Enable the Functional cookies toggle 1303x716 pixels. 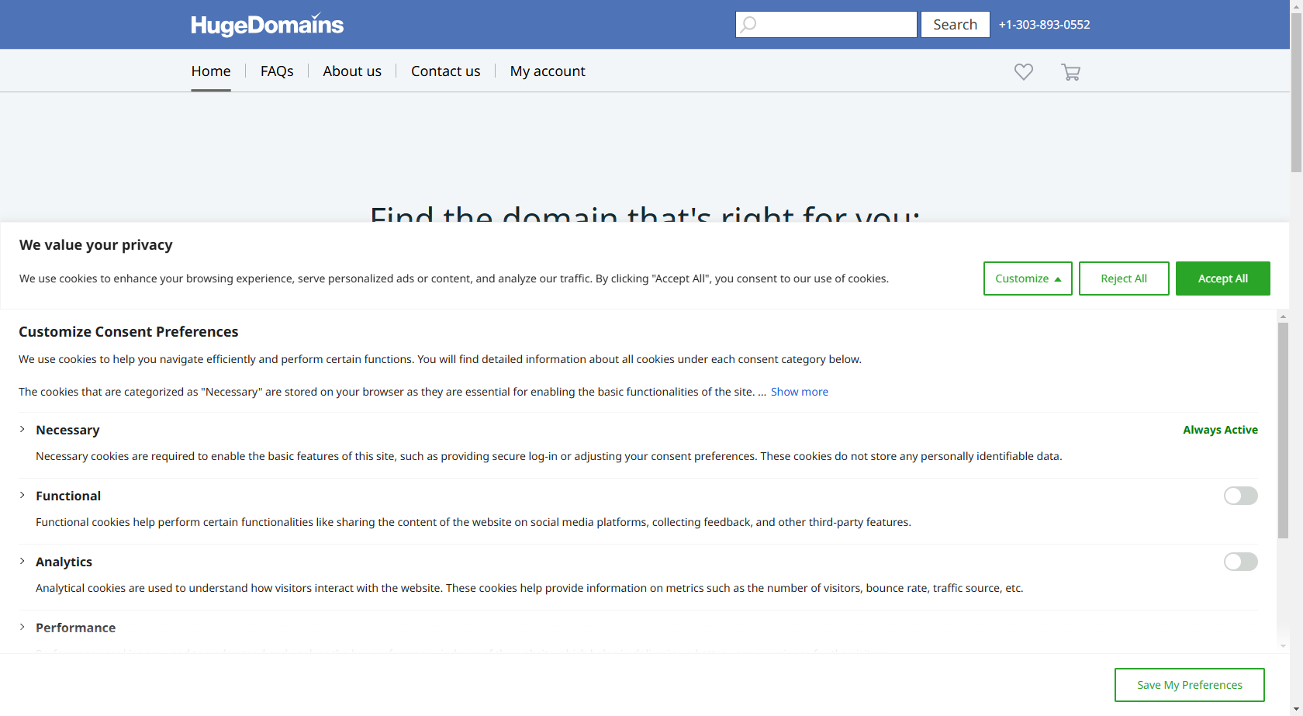click(x=1239, y=496)
